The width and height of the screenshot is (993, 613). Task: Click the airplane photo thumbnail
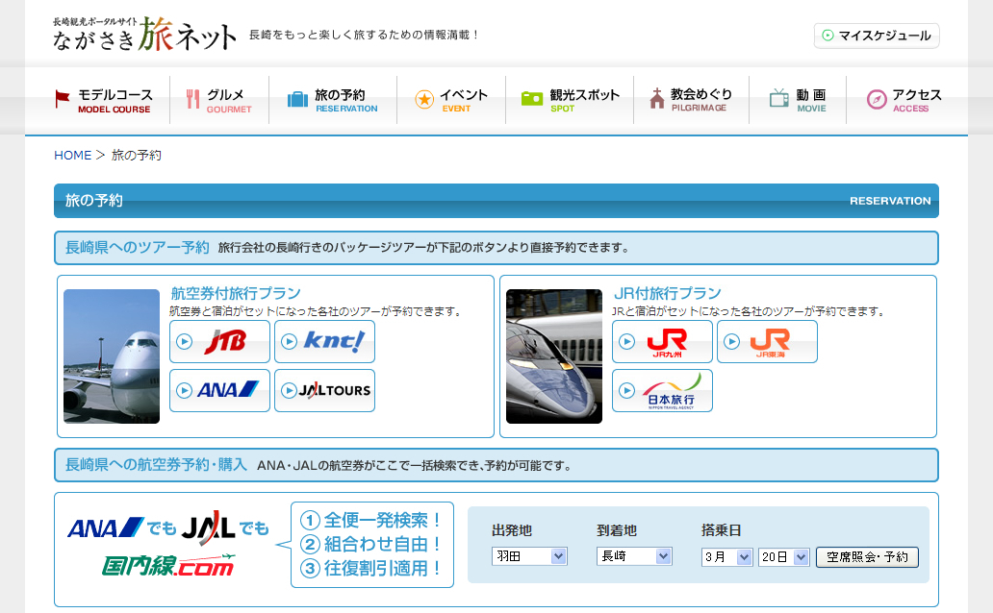coord(112,356)
